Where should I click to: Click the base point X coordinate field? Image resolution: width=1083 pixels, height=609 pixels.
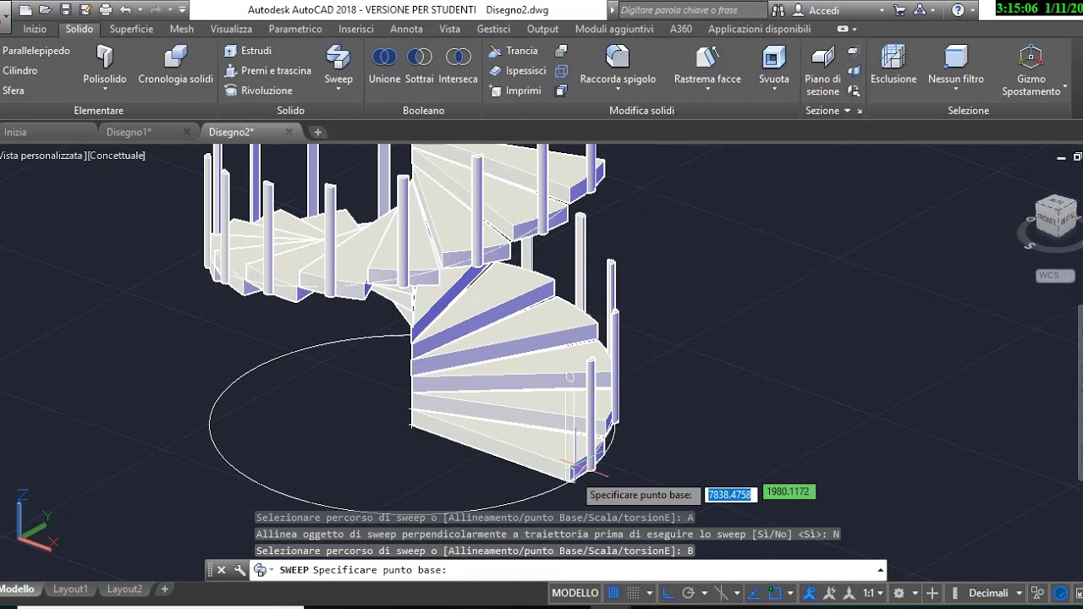coord(729,495)
